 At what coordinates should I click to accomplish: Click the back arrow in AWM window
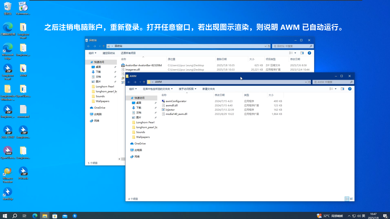click(129, 82)
